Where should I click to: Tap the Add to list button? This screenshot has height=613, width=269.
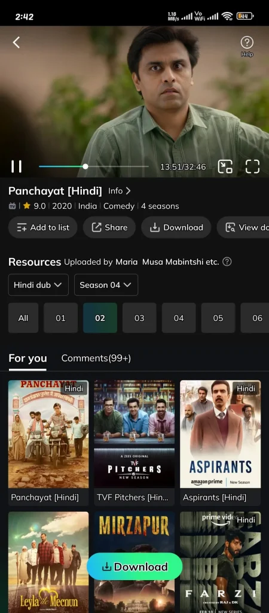click(43, 227)
